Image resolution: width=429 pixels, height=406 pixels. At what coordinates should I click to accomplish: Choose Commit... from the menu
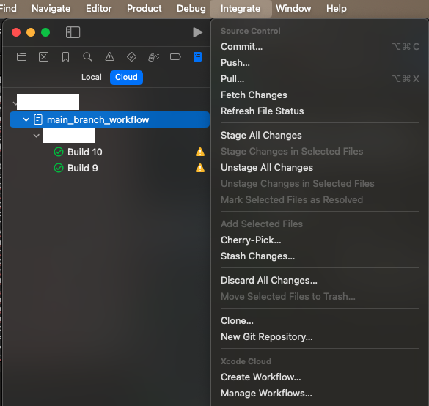(320, 46)
